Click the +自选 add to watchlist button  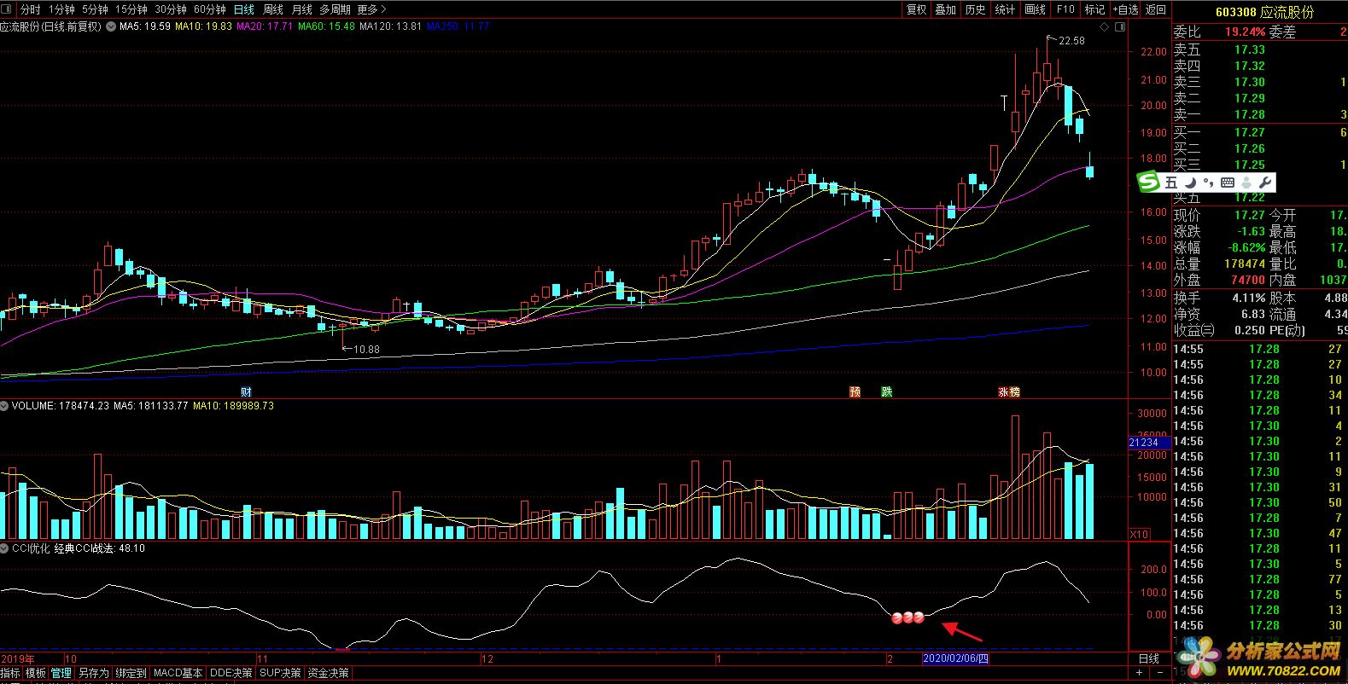coord(1126,9)
